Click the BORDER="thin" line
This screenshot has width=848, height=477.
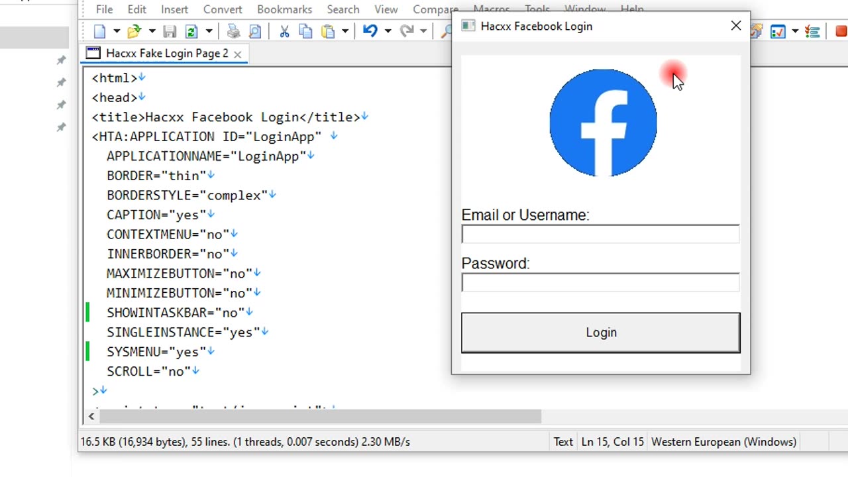pyautogui.click(x=160, y=176)
